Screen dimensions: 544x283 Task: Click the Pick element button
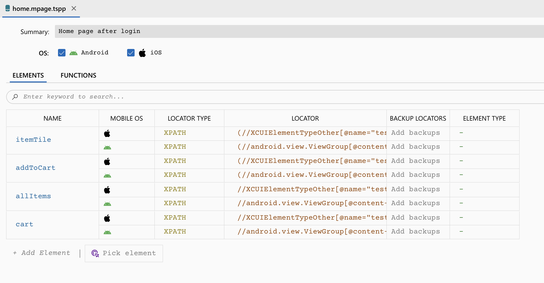tap(123, 253)
